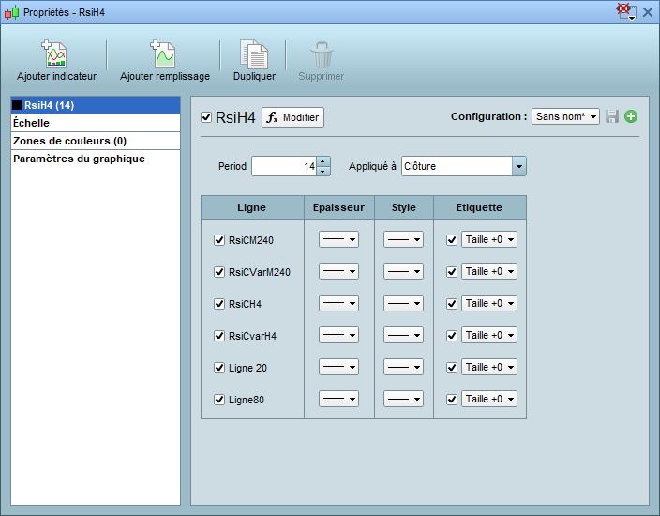Viewport: 660px width, 516px height.
Task: Open the Epaisseur dropdown for RsiCM240
Action: (x=338, y=239)
